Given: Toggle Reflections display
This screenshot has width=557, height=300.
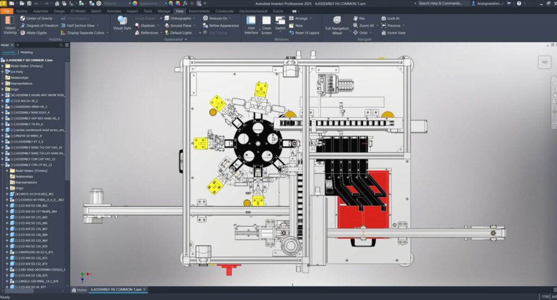Looking at the screenshot, I should [146, 33].
